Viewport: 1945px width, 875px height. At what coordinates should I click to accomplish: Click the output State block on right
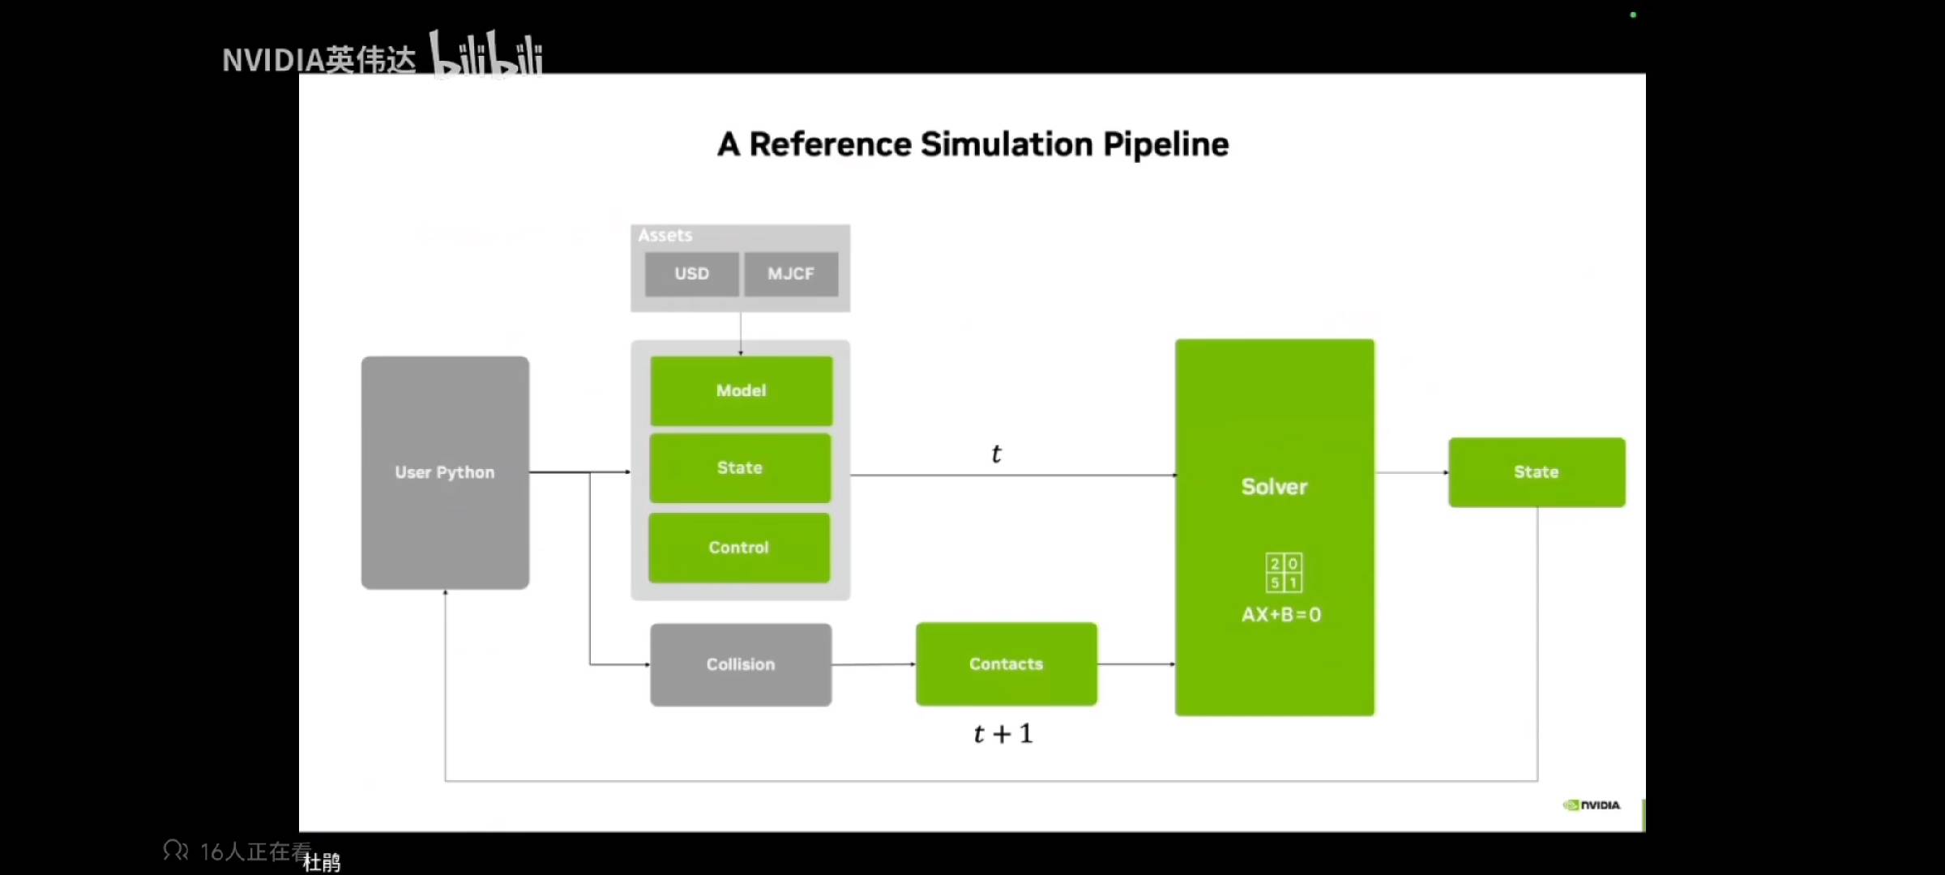(x=1536, y=472)
